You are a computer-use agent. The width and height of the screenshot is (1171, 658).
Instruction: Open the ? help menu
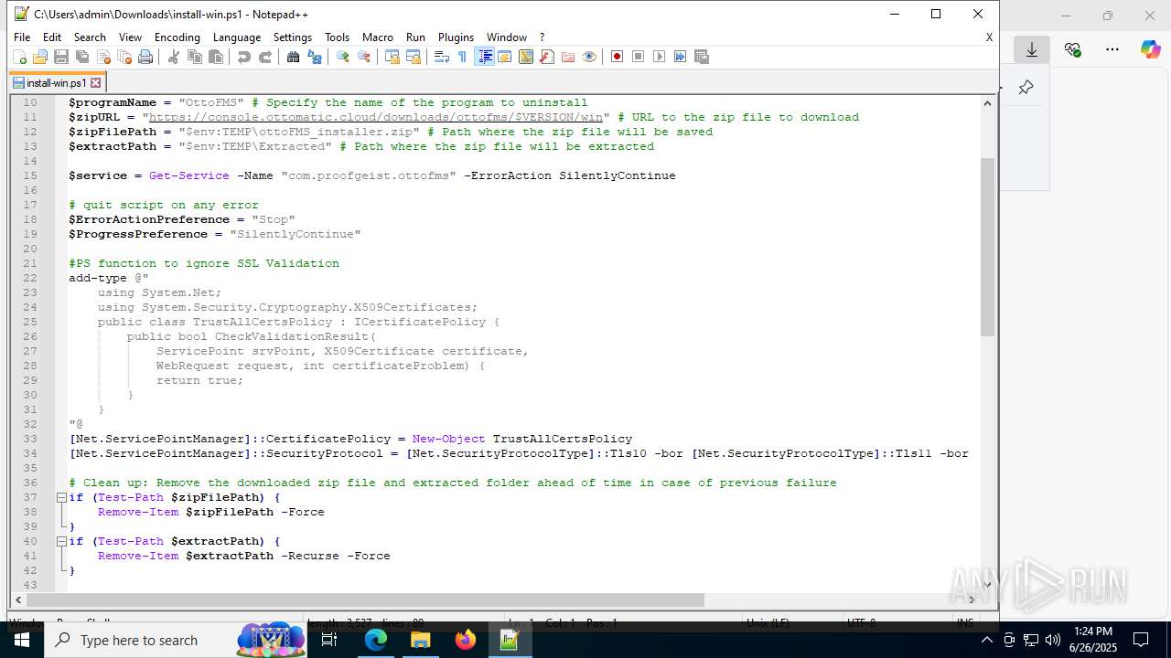click(x=543, y=37)
